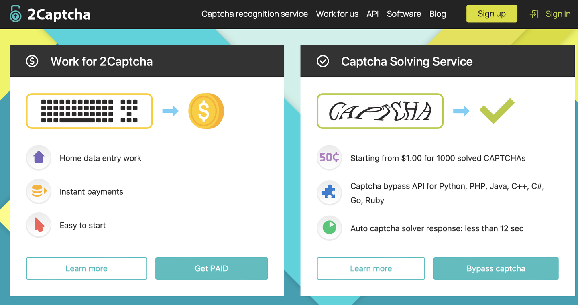Click the coins icon beside Instant payments
578x305 pixels.
[39, 191]
